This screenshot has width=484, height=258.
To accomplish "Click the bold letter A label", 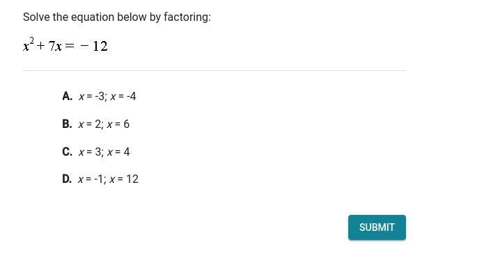I will [67, 96].
